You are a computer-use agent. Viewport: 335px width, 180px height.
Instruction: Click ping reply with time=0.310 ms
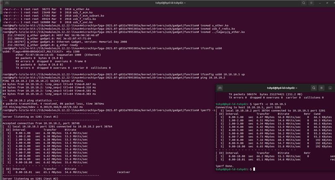(49, 87)
